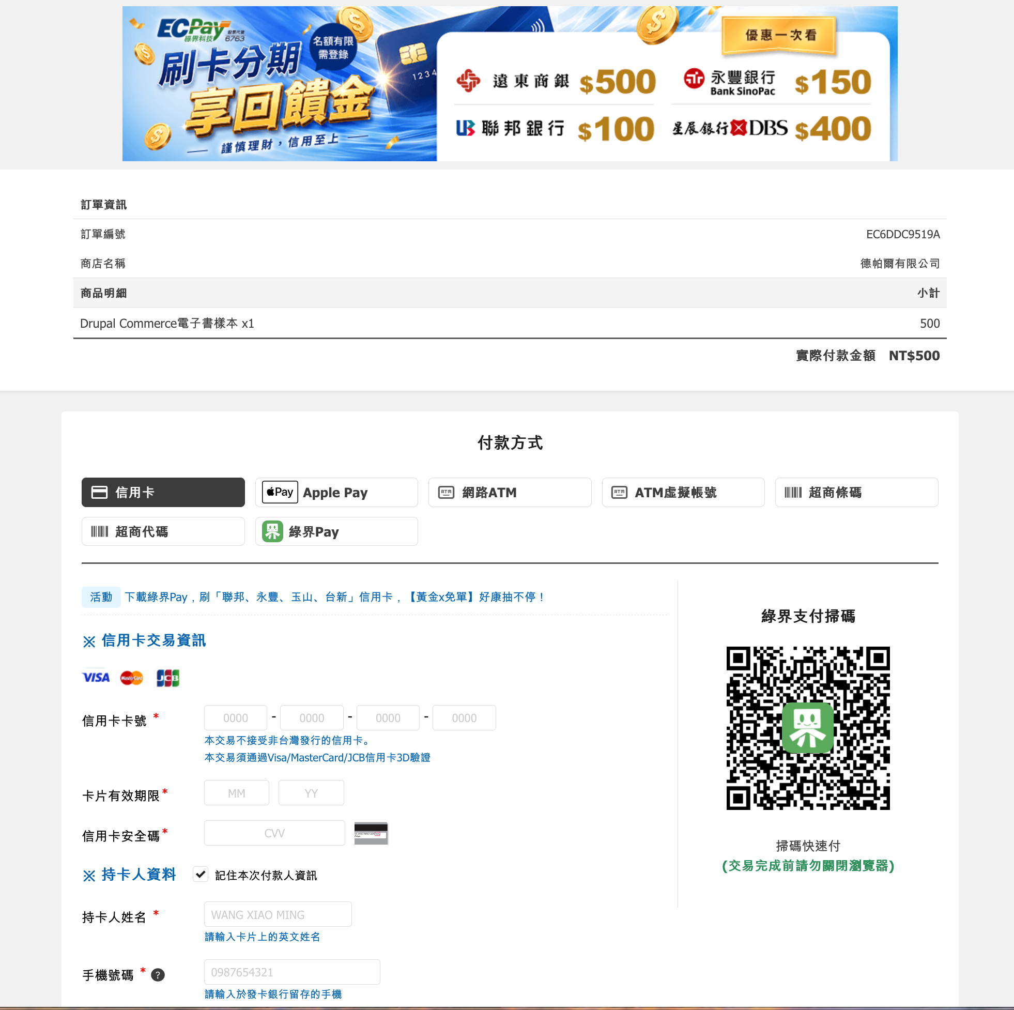
Task: Select ATM虛擬帳號 payment option
Action: pos(683,492)
